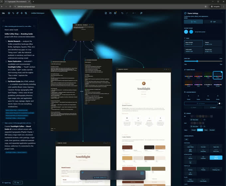
Task: Toggle the Canvas Effects Off switch
Action: click(x=186, y=140)
